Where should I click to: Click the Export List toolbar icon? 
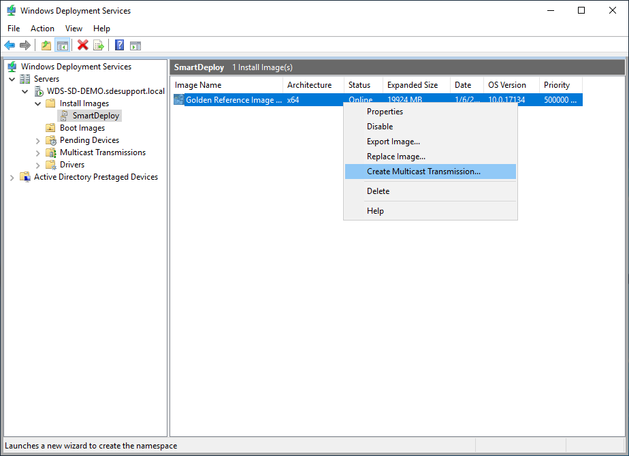99,46
